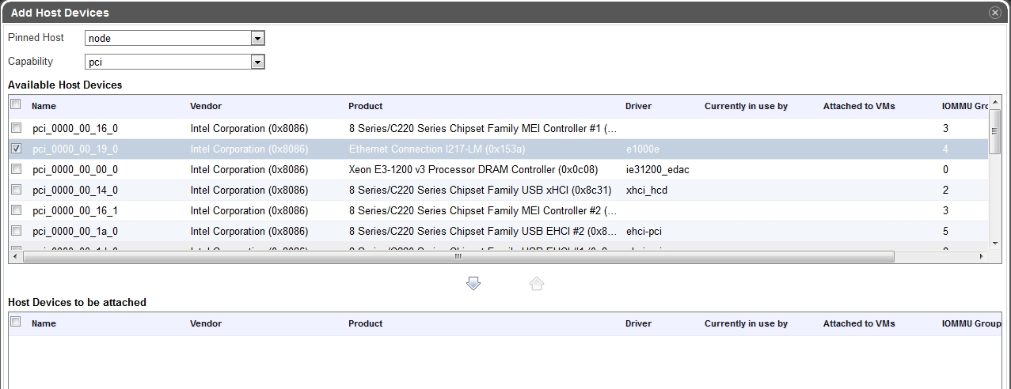Toggle select-all in devices to be attached
This screenshot has height=389, width=1011.
(x=15, y=322)
